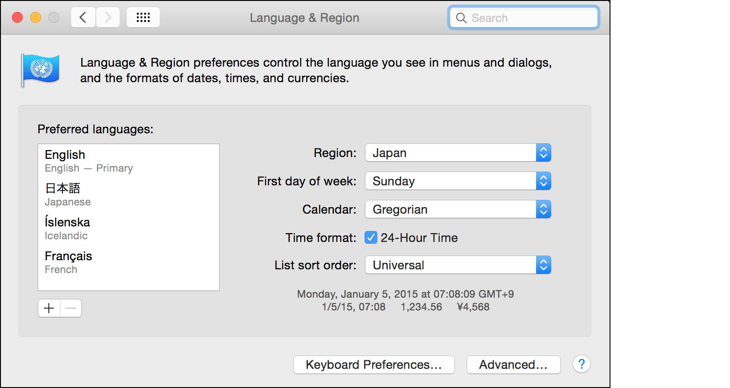The image size is (730, 388).
Task: Expand the List sort order dropdown
Action: click(x=458, y=265)
